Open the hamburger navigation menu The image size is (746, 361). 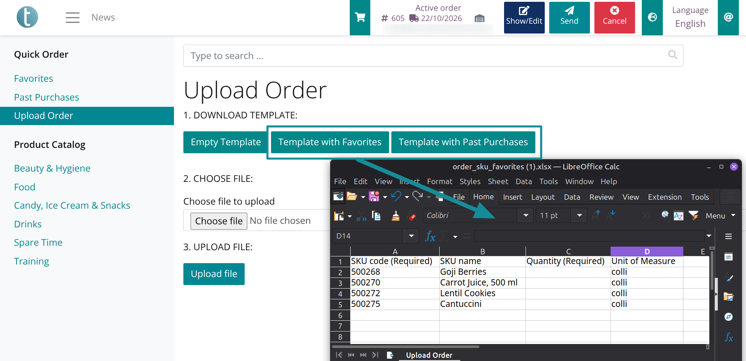point(72,17)
